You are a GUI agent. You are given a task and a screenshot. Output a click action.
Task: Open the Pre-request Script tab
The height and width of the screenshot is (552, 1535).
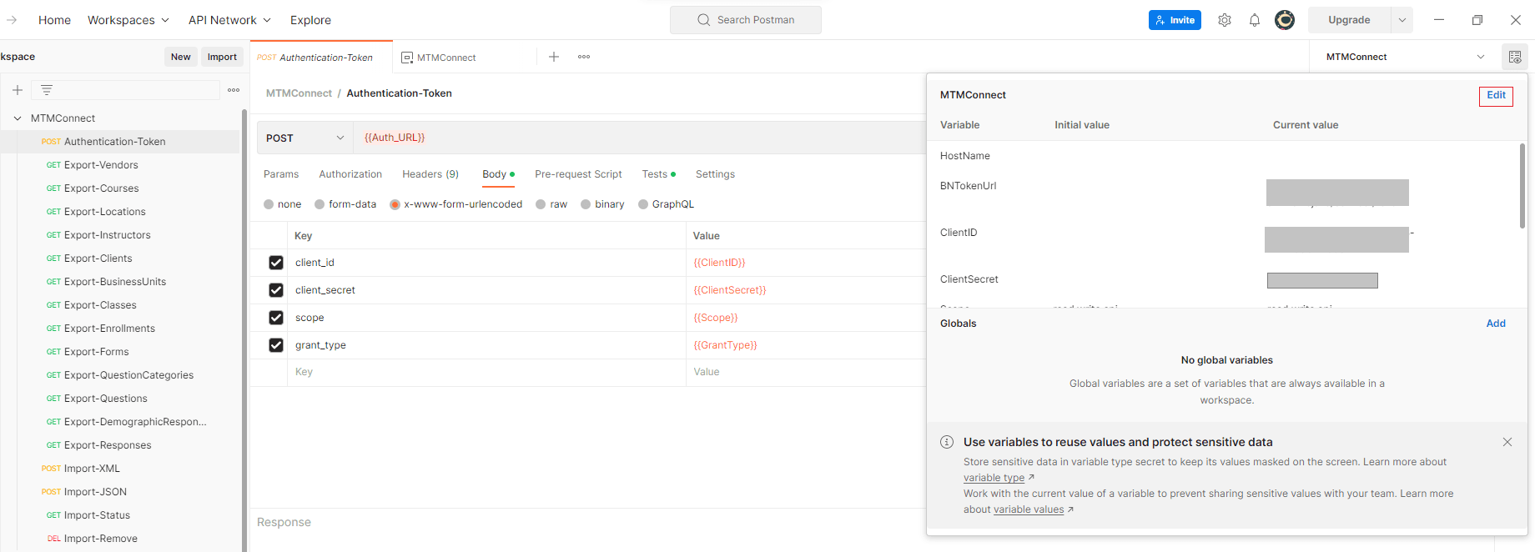click(578, 174)
